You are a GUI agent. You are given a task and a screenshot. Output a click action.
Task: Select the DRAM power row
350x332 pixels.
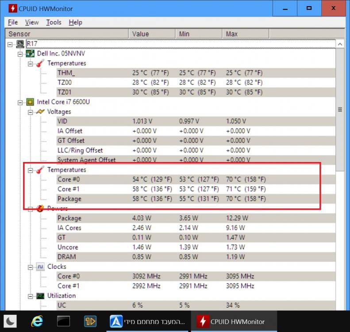pyautogui.click(x=196, y=257)
